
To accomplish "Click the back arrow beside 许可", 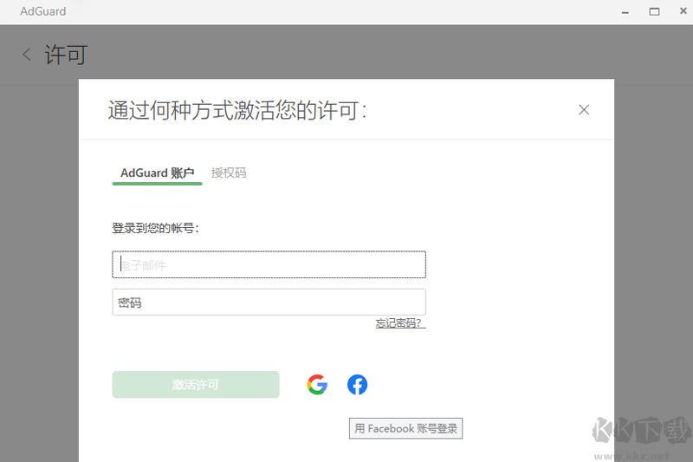I will coord(27,55).
